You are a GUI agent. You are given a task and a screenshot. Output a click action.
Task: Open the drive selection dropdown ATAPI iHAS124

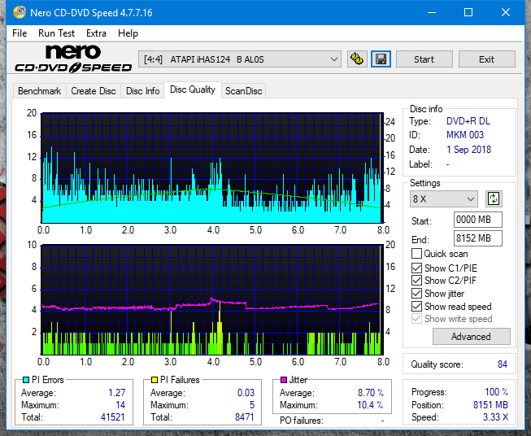(240, 59)
